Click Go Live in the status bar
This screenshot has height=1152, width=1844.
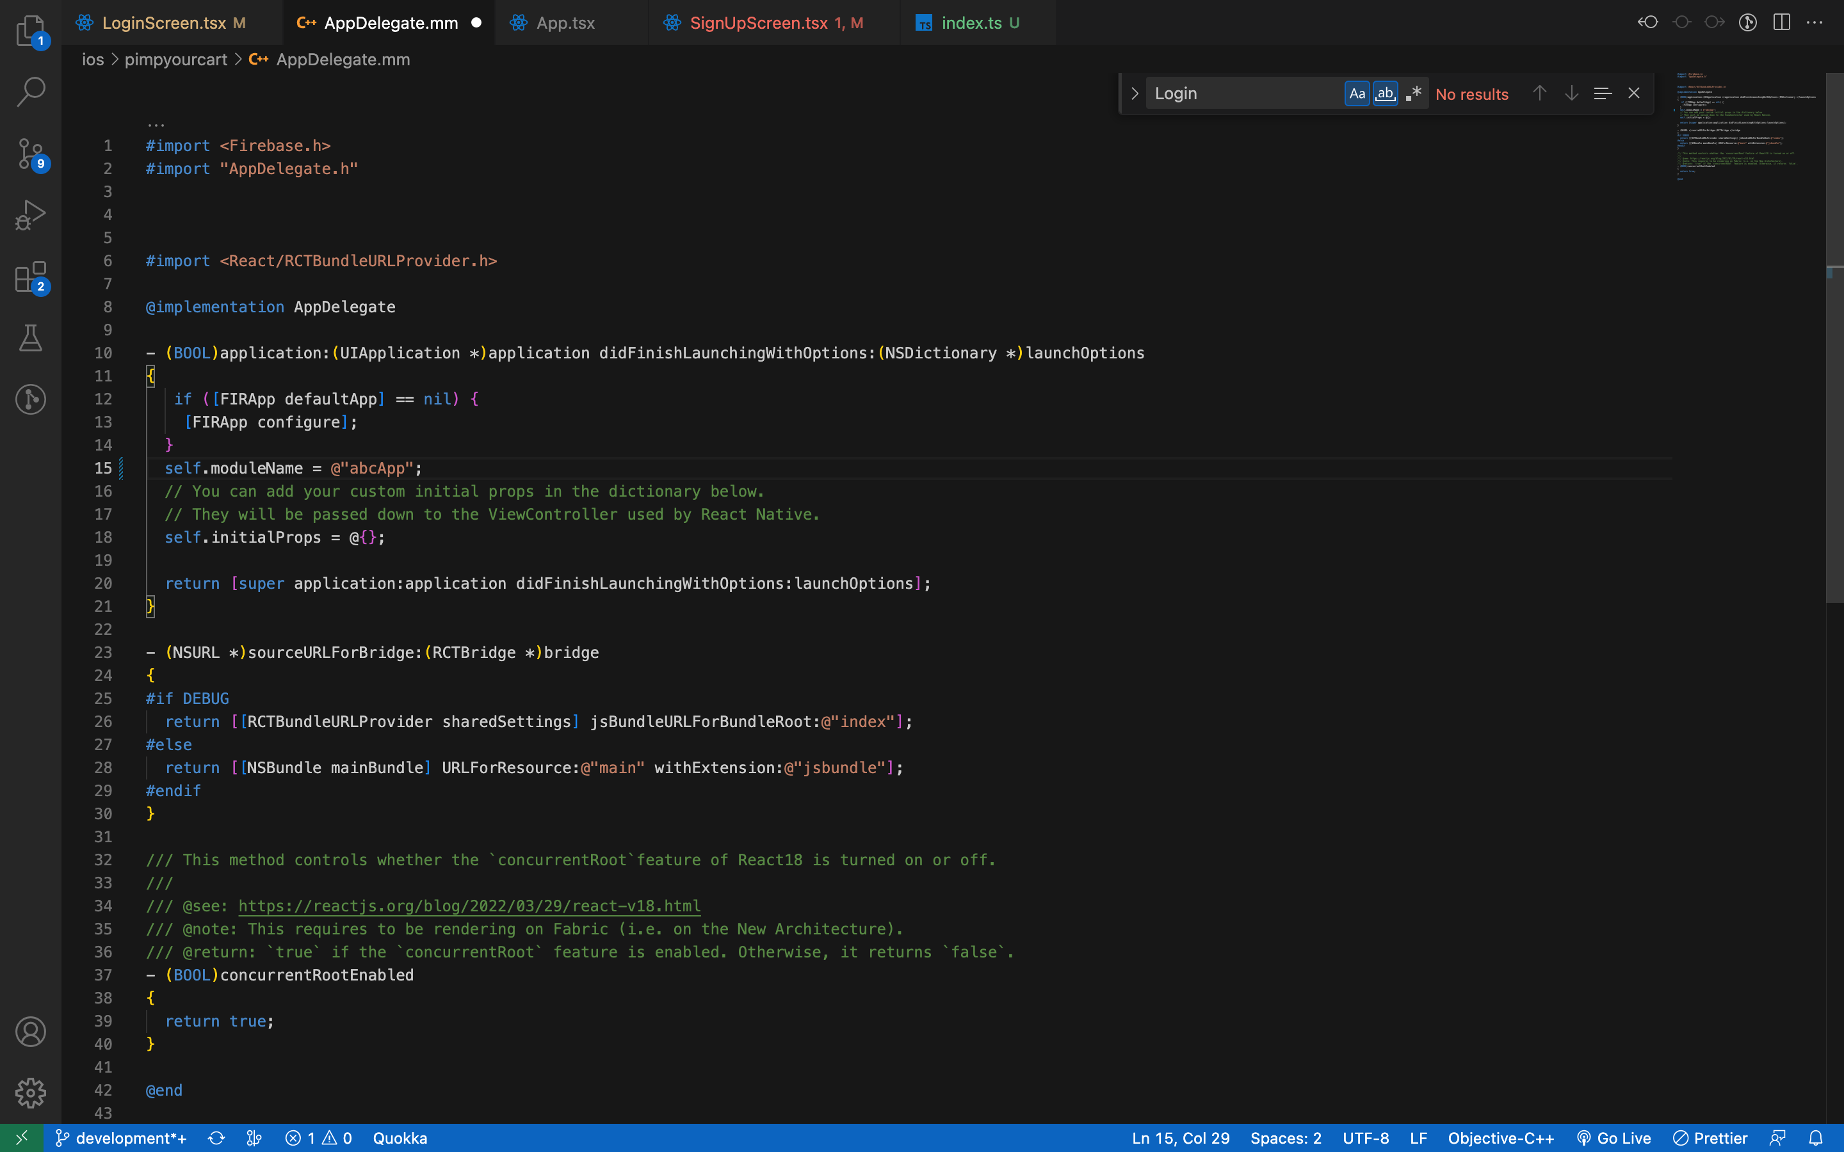click(x=1615, y=1137)
